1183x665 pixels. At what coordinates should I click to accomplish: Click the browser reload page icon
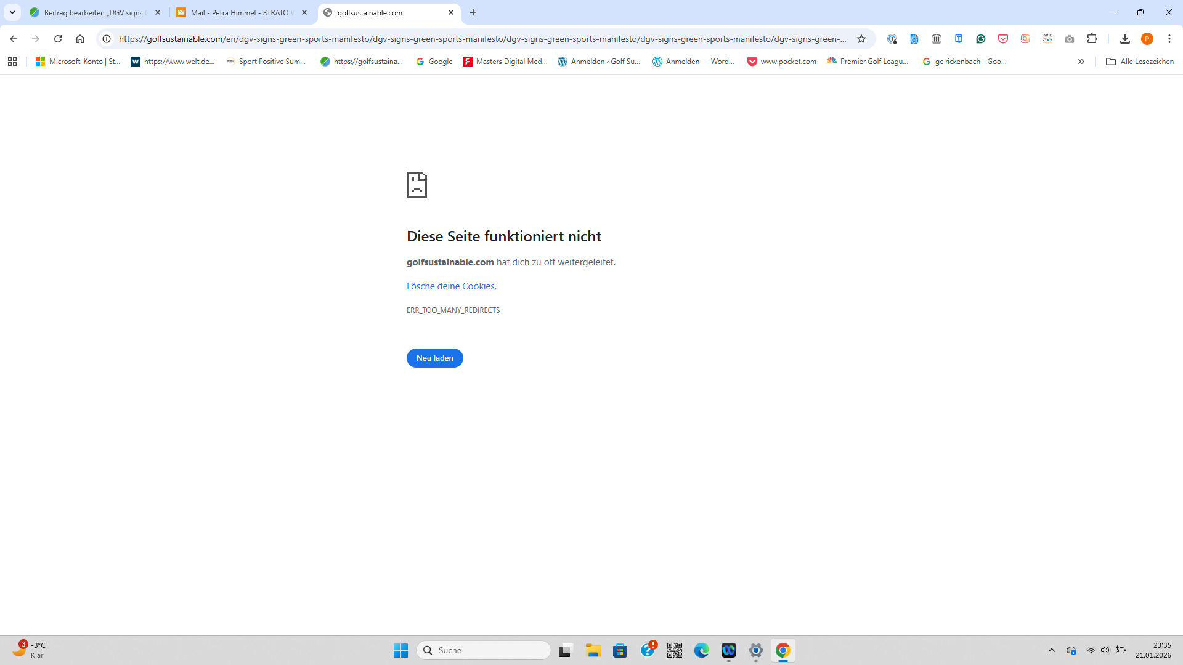pos(58,39)
